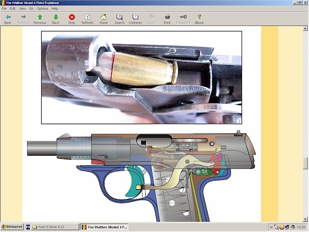
Task: Advance with the green Next arrow
Action: pos(56,20)
